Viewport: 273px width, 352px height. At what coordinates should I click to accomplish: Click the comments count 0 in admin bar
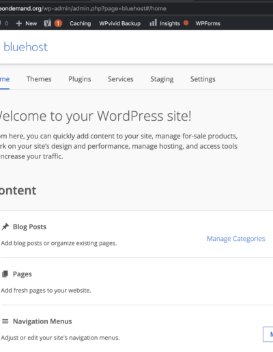point(6,23)
